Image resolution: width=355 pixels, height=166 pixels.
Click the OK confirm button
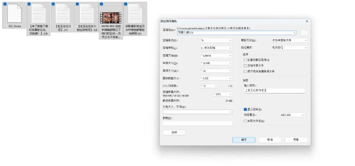pos(244,139)
